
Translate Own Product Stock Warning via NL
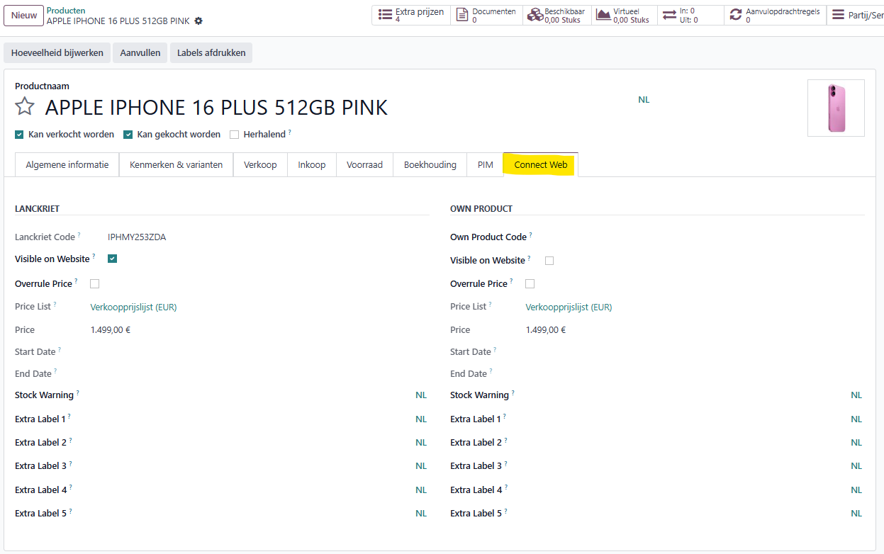[856, 395]
